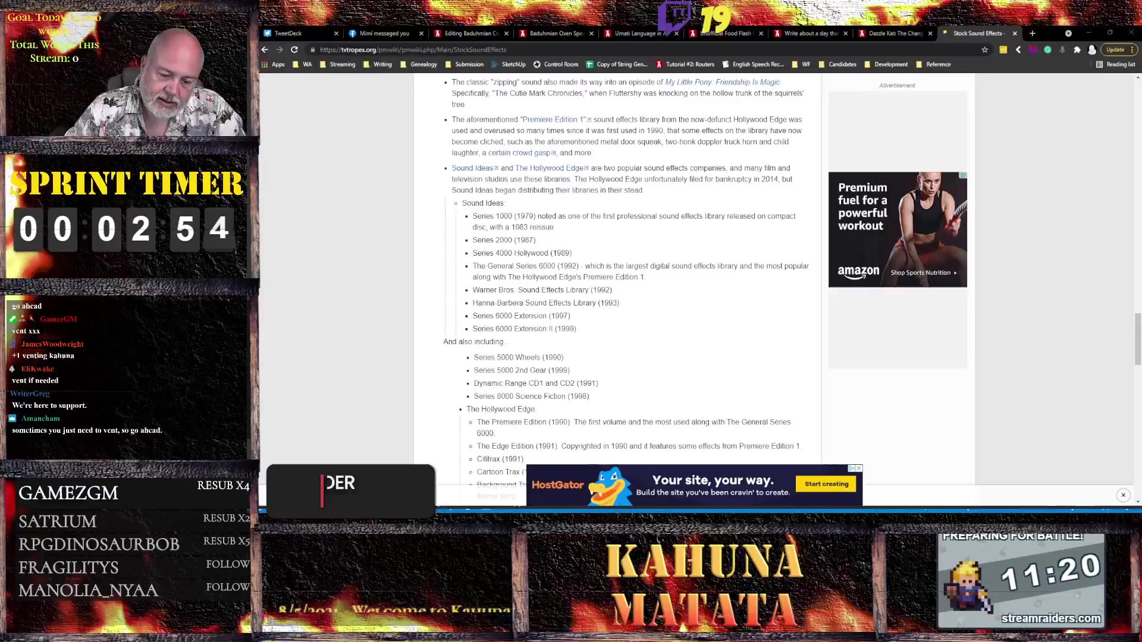Reload the TV Tropes page

[294, 50]
